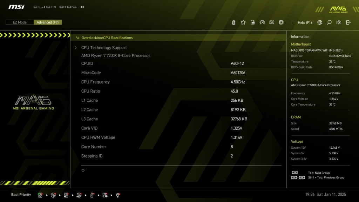
Task: Click CPU Frequency value 4.50GHz
Action: [238, 82]
